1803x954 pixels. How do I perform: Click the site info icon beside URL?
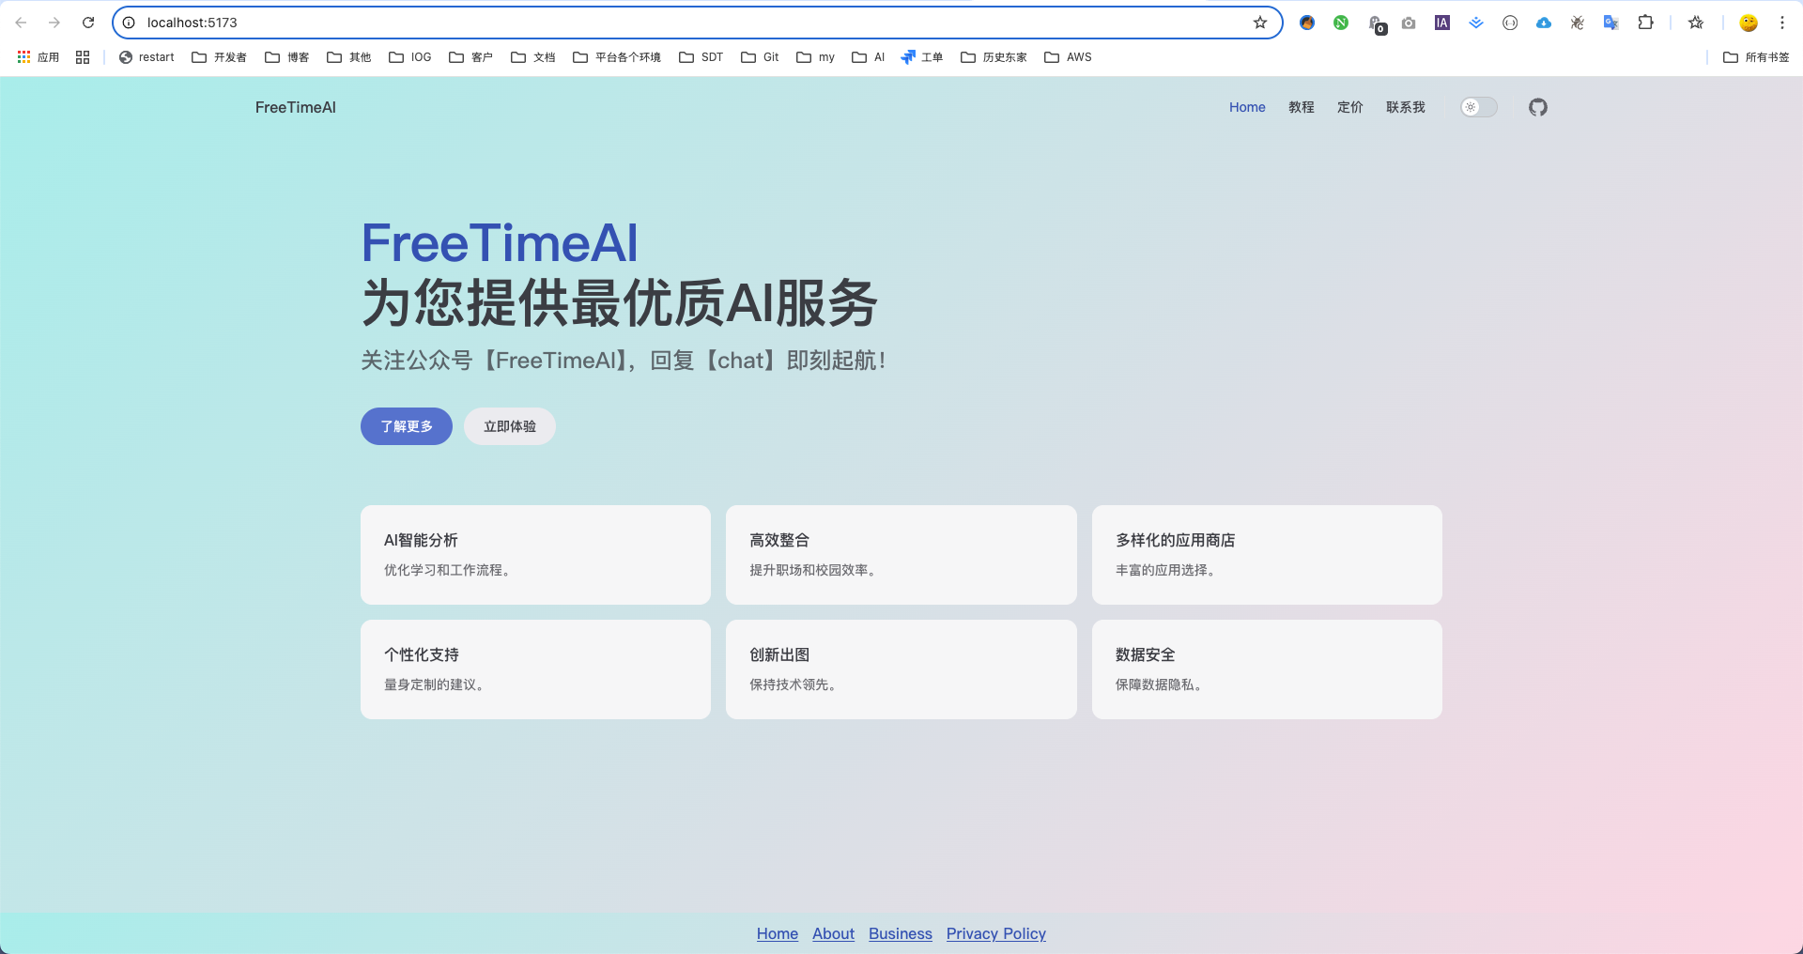pyautogui.click(x=130, y=23)
